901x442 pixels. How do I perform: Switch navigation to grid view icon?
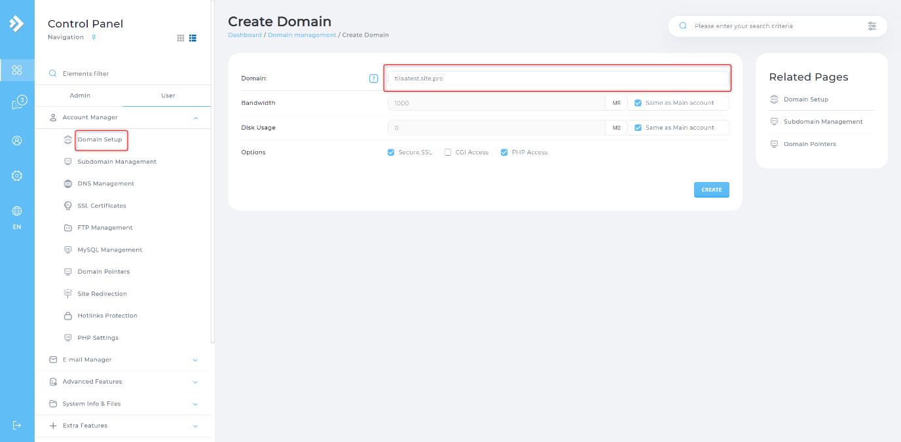point(181,38)
